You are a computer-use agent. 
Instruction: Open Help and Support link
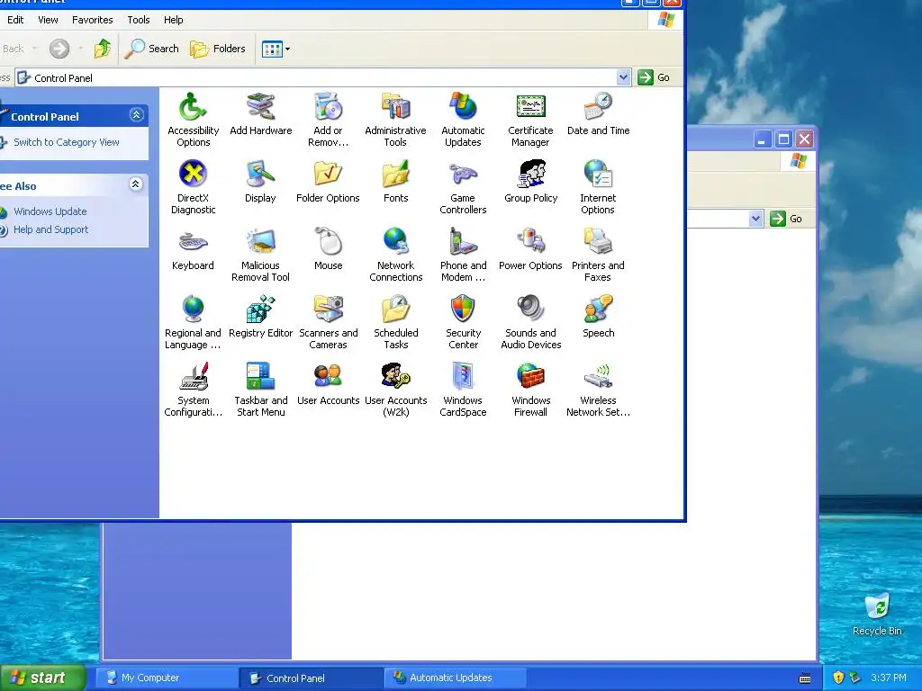click(x=51, y=229)
